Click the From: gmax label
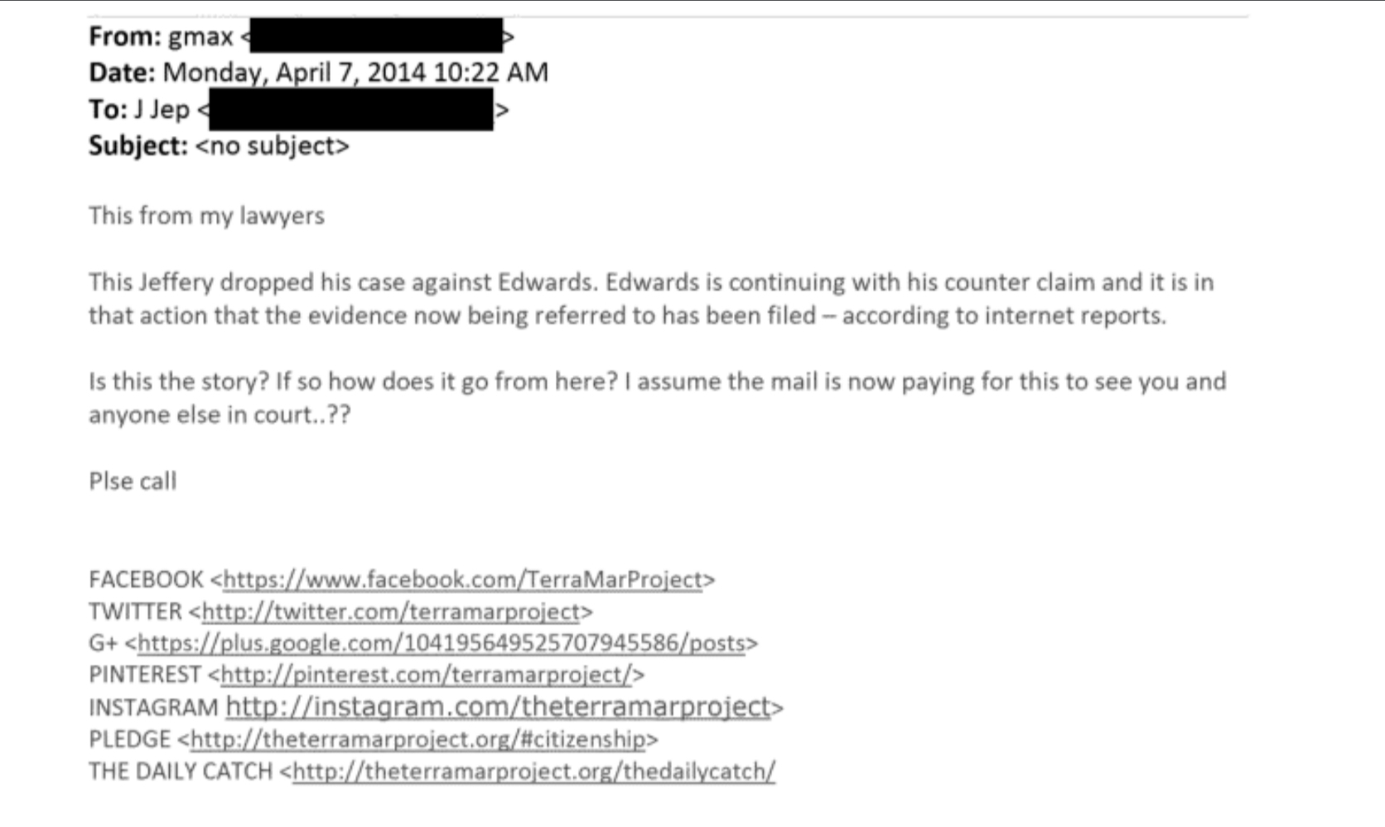 [162, 36]
